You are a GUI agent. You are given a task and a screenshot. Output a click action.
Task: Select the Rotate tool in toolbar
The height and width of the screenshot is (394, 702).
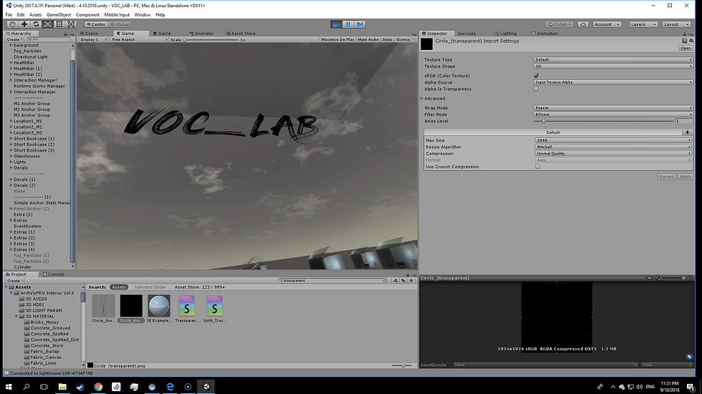(36, 24)
